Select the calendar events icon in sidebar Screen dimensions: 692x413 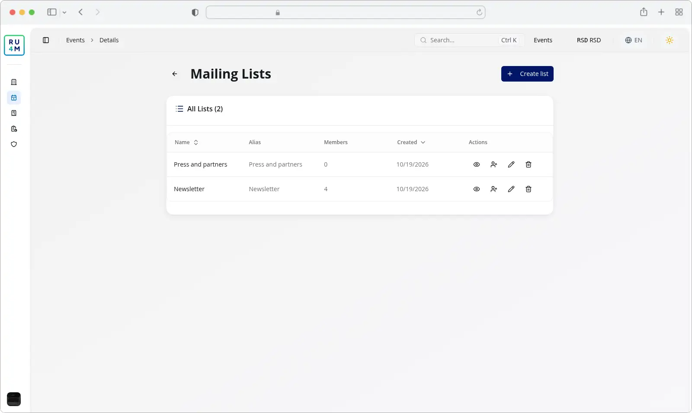click(14, 98)
